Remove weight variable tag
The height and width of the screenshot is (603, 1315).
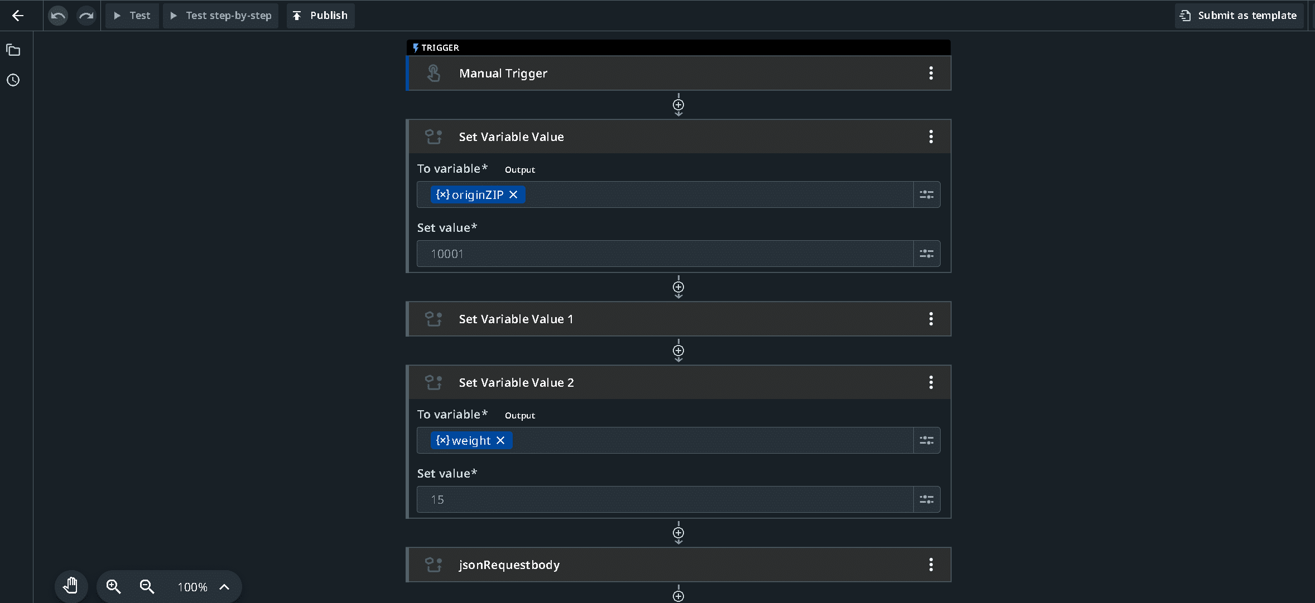pyautogui.click(x=501, y=440)
